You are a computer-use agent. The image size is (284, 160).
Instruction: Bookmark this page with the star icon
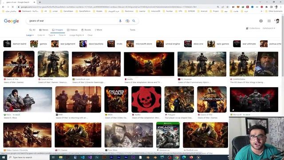(x=228, y=7)
